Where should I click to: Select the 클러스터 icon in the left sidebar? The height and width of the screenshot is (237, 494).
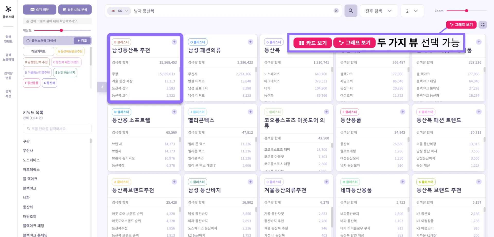tap(8, 12)
